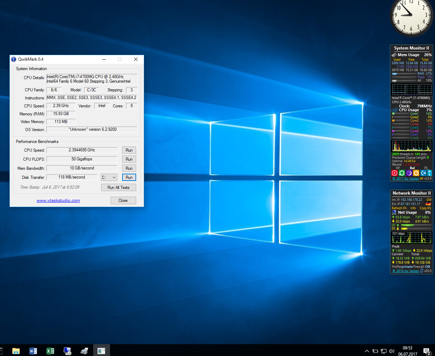Open the disk drive C: dropdown
The width and height of the screenshot is (435, 356).
click(x=109, y=177)
